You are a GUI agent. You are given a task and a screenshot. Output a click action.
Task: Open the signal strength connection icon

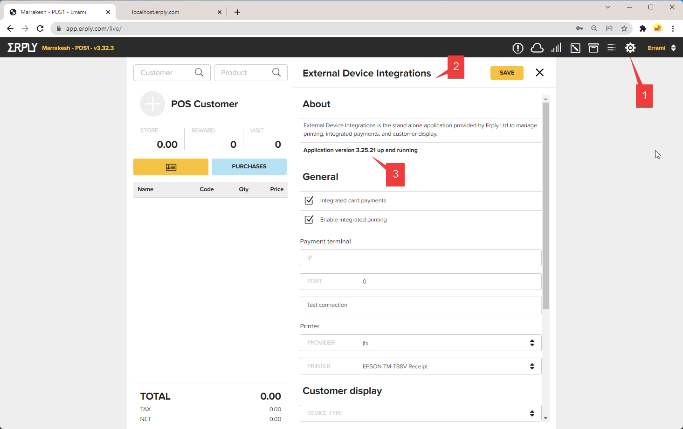[556, 48]
